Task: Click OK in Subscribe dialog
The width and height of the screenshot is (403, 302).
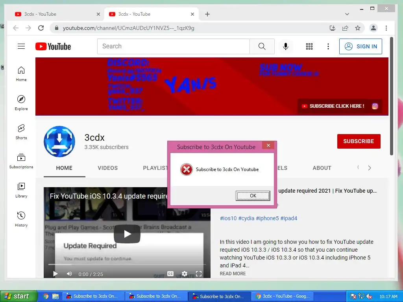Action: coord(253,196)
